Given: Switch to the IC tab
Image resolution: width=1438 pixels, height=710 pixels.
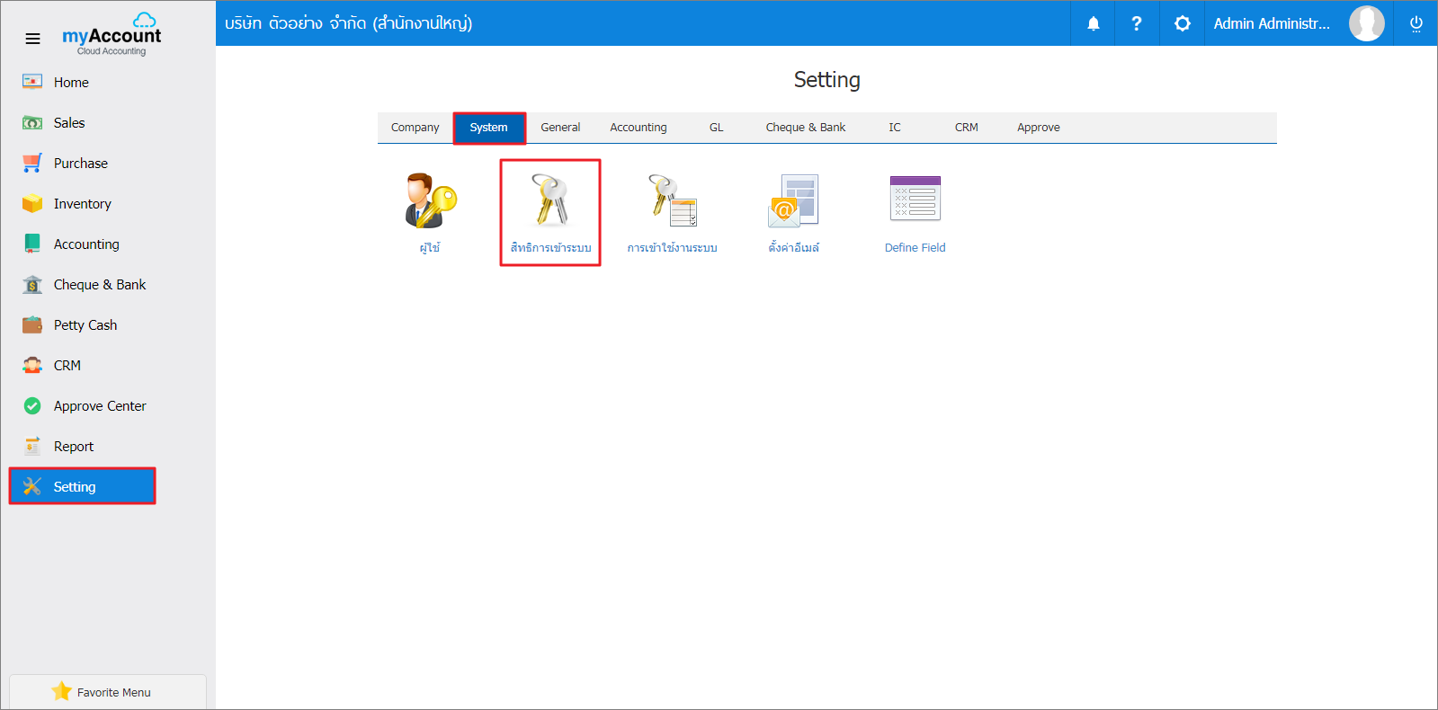Looking at the screenshot, I should point(895,128).
